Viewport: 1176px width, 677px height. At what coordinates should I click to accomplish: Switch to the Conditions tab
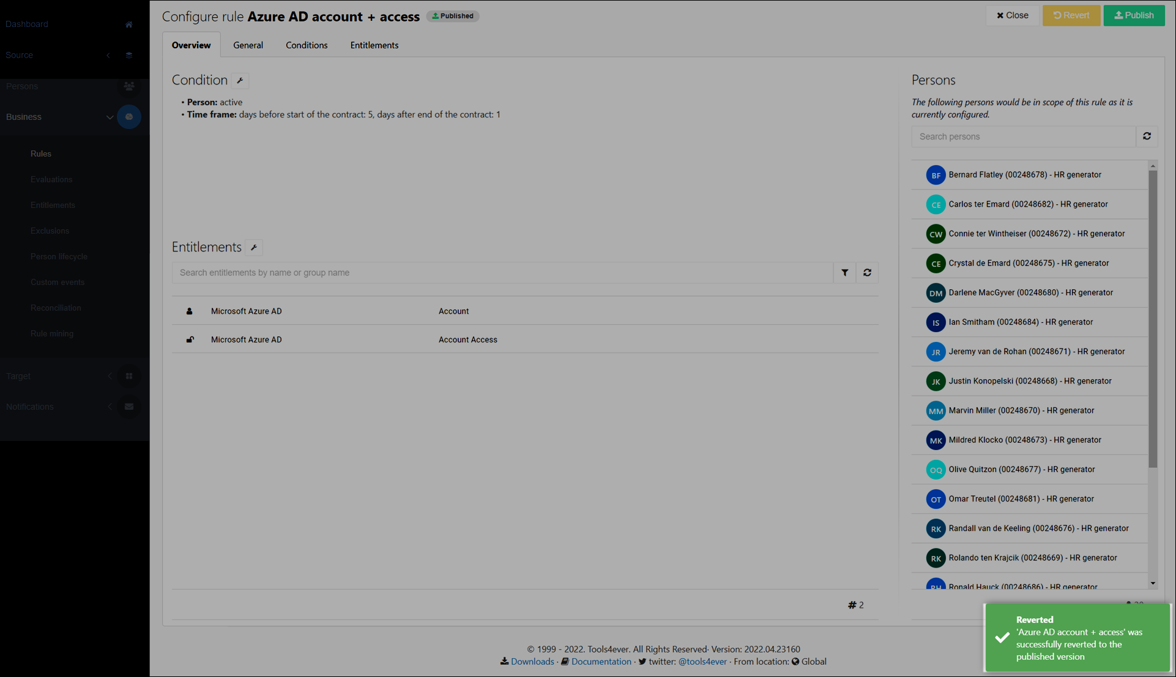307,45
